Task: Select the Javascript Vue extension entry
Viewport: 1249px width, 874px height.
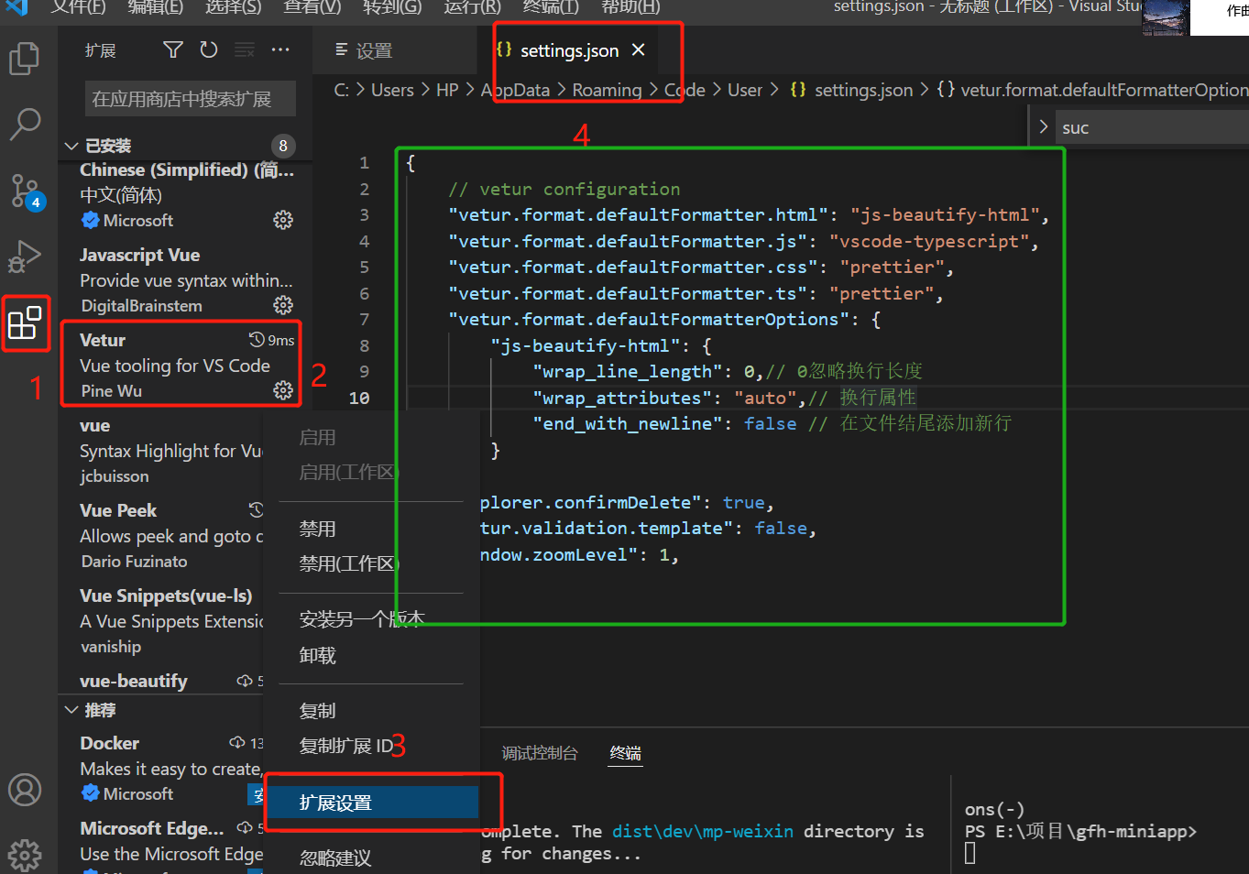Action: coord(185,279)
